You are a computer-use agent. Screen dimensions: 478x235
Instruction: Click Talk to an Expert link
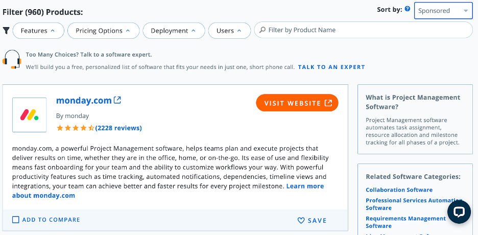[331, 67]
